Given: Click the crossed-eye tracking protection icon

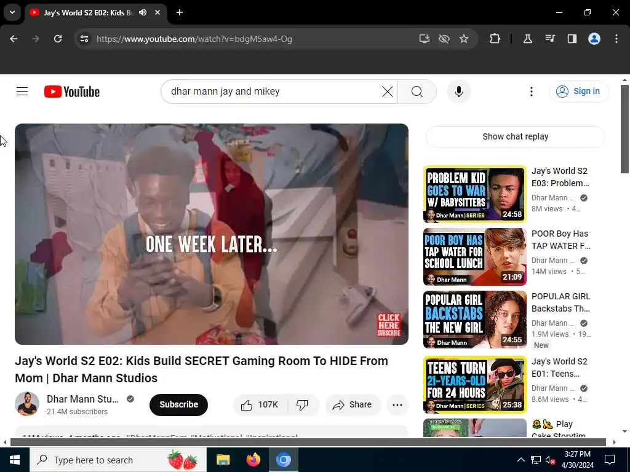Looking at the screenshot, I should pos(444,39).
